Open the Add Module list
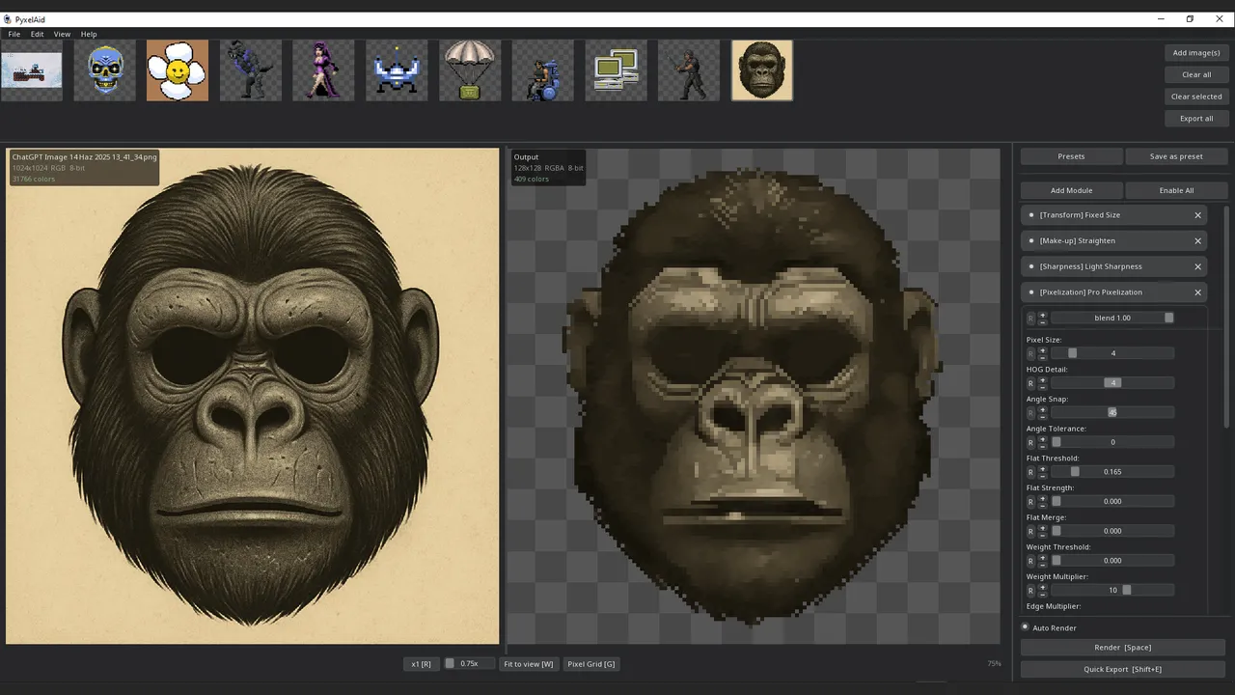This screenshot has height=695, width=1235. tap(1071, 190)
